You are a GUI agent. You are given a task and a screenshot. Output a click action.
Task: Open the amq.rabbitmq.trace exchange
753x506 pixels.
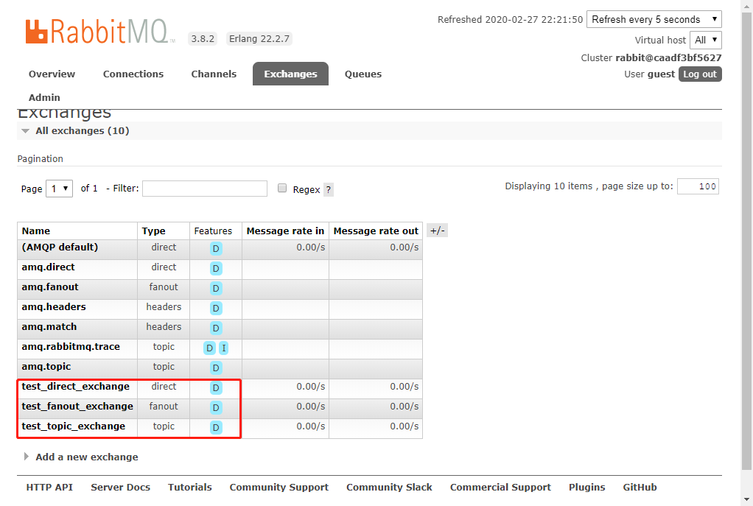[71, 347]
